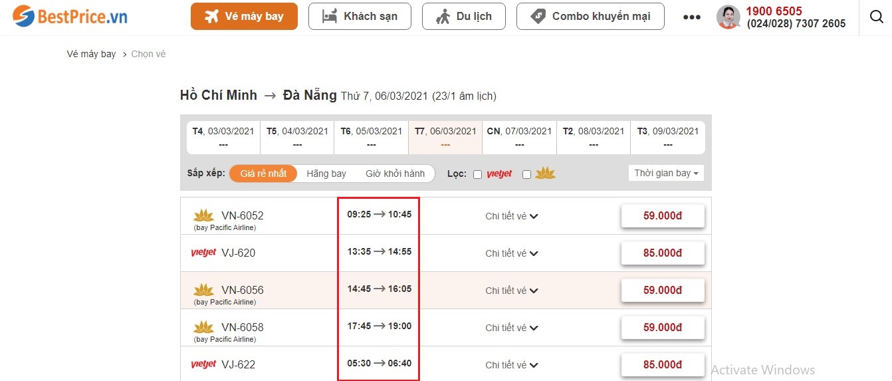The image size is (892, 381).
Task: Click the Vietjet filter logo
Action: click(x=499, y=174)
